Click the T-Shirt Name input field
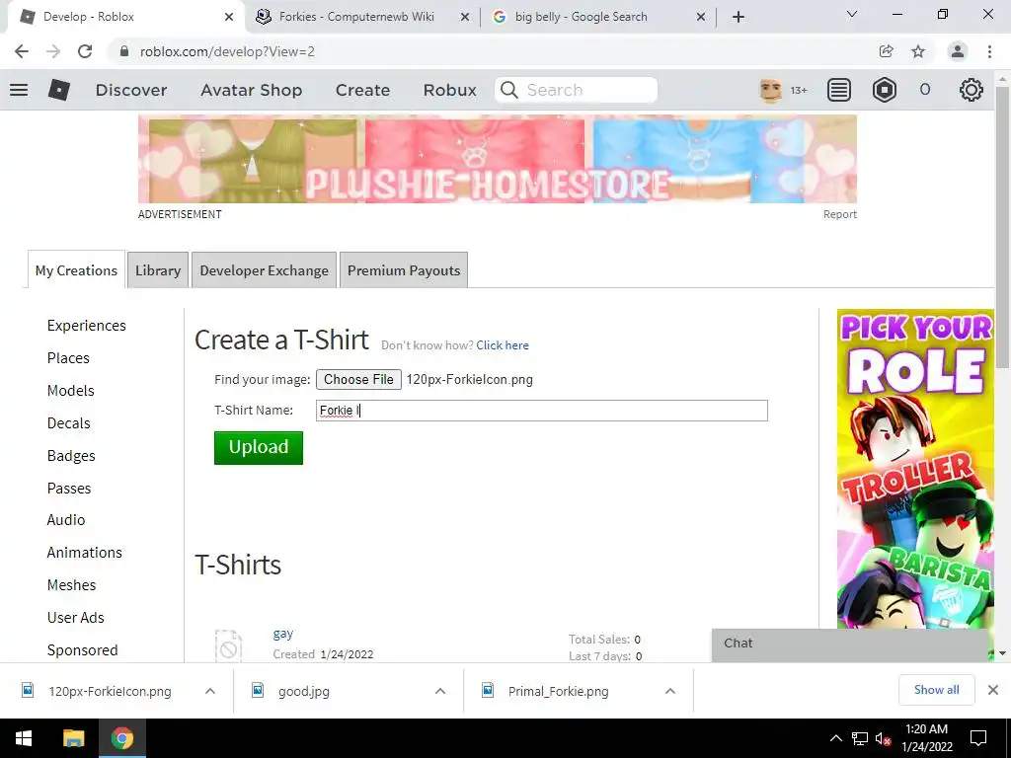This screenshot has height=758, width=1011. point(542,411)
